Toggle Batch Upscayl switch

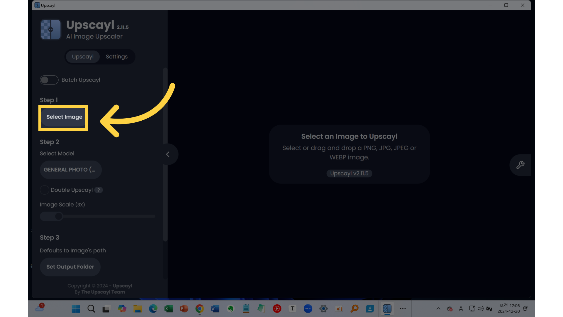[x=49, y=80]
